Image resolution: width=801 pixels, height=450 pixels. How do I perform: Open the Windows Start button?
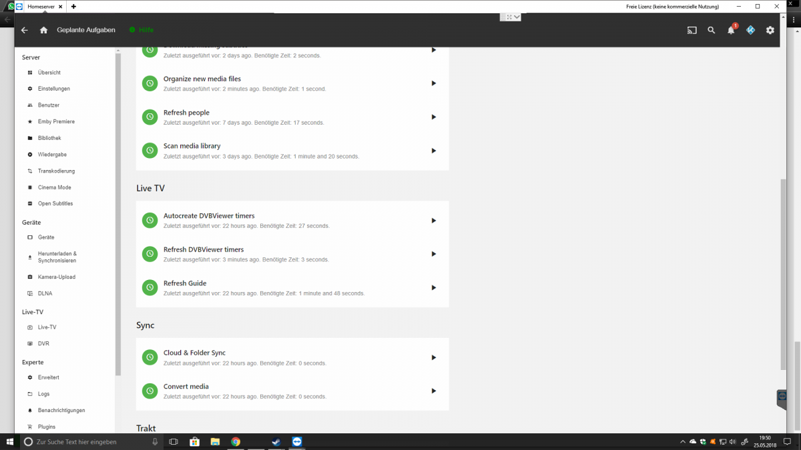coord(9,442)
